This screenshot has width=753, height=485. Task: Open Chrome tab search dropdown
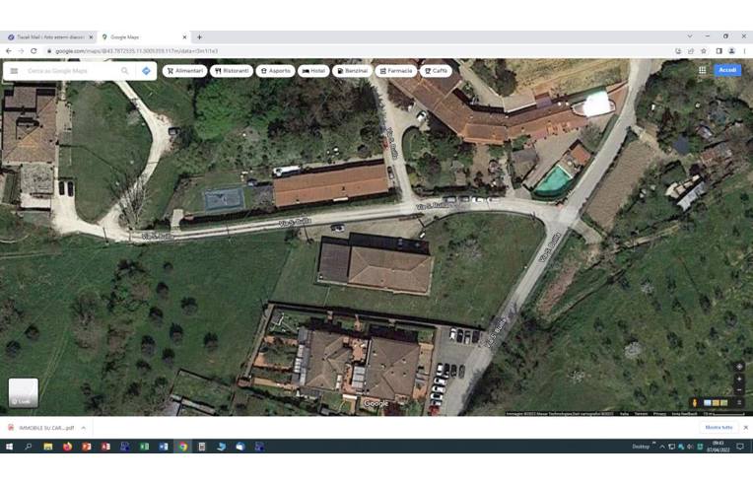coord(689,36)
